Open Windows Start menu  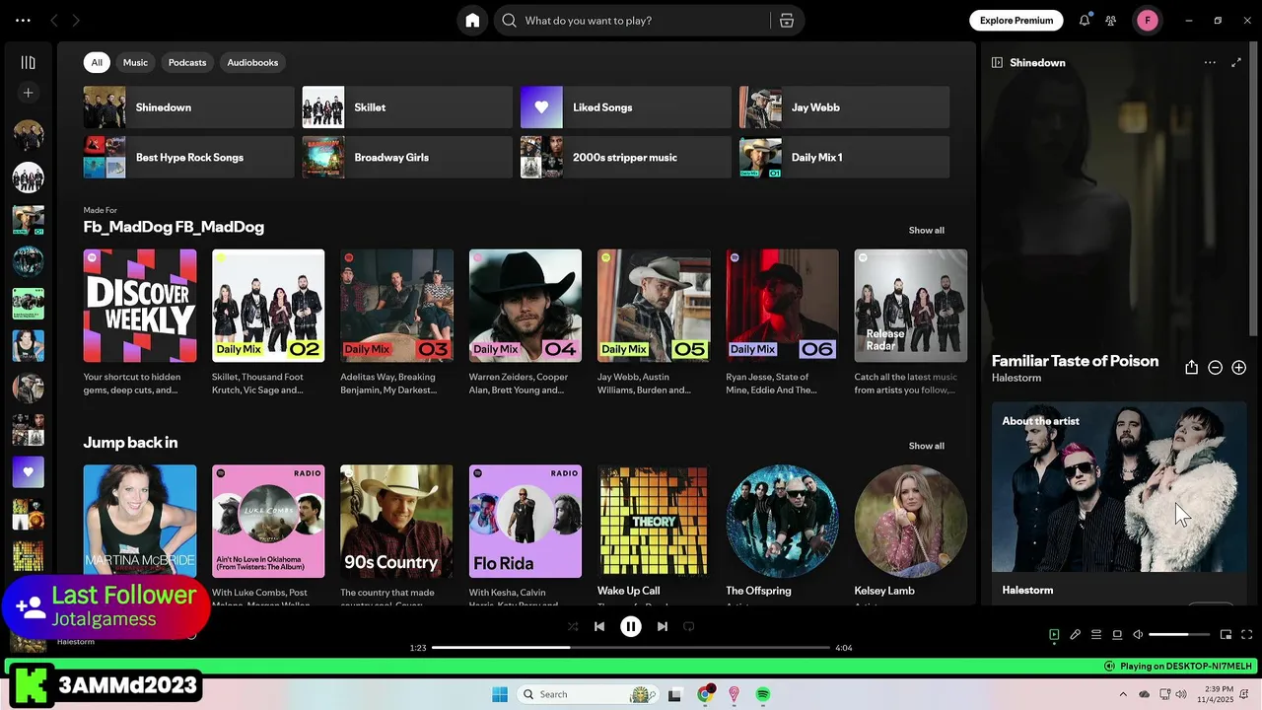(x=500, y=694)
